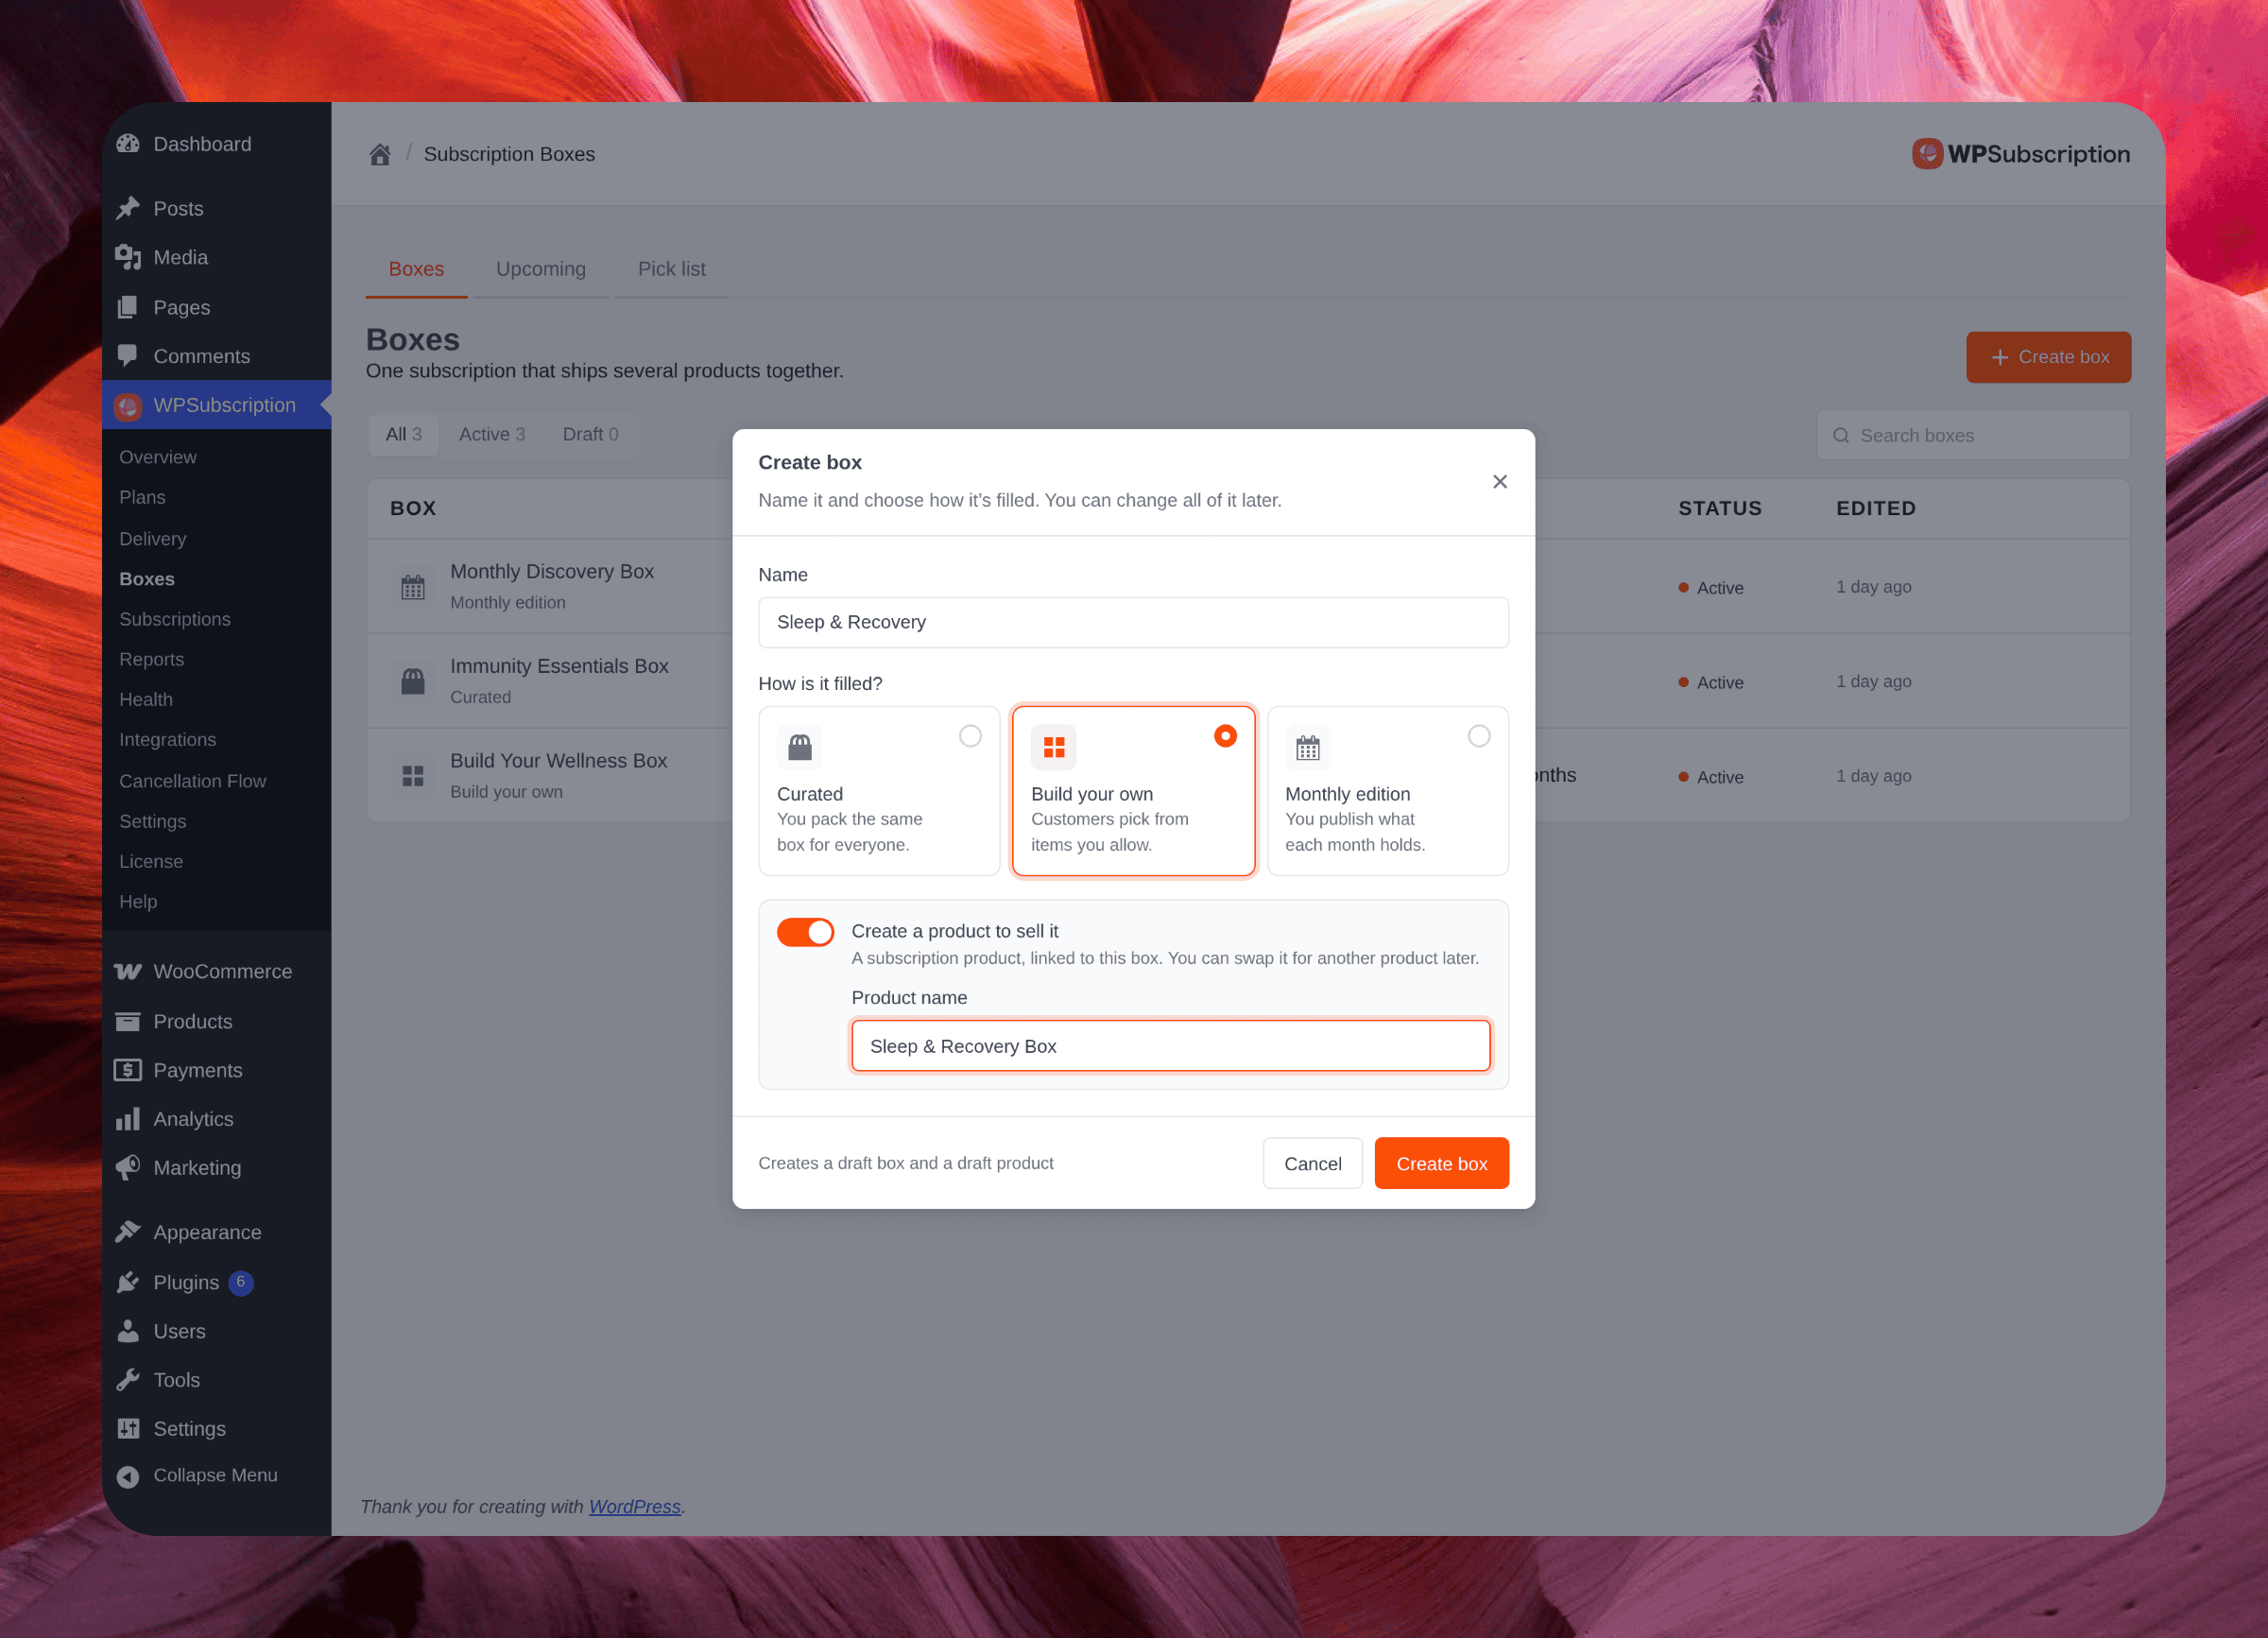Click the Immunity Essentials Box name
The image size is (2268, 1638).
559,666
